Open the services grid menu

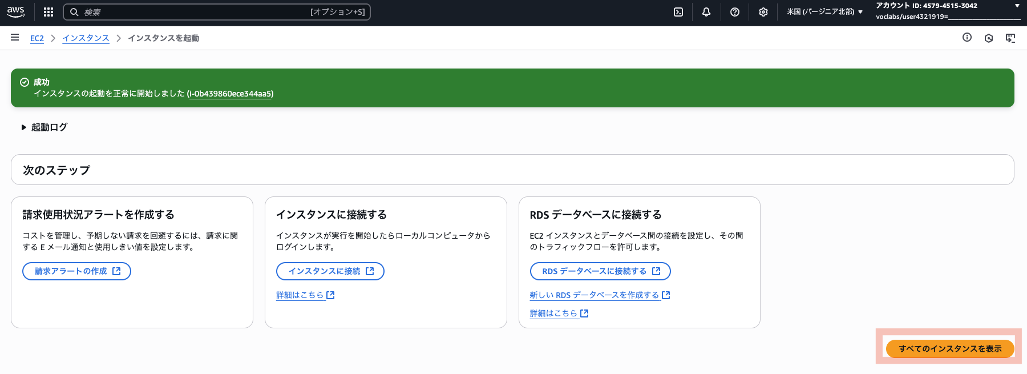48,12
